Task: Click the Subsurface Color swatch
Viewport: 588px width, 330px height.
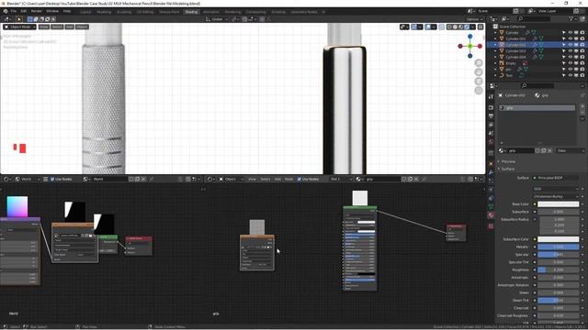Action: pyautogui.click(x=558, y=239)
